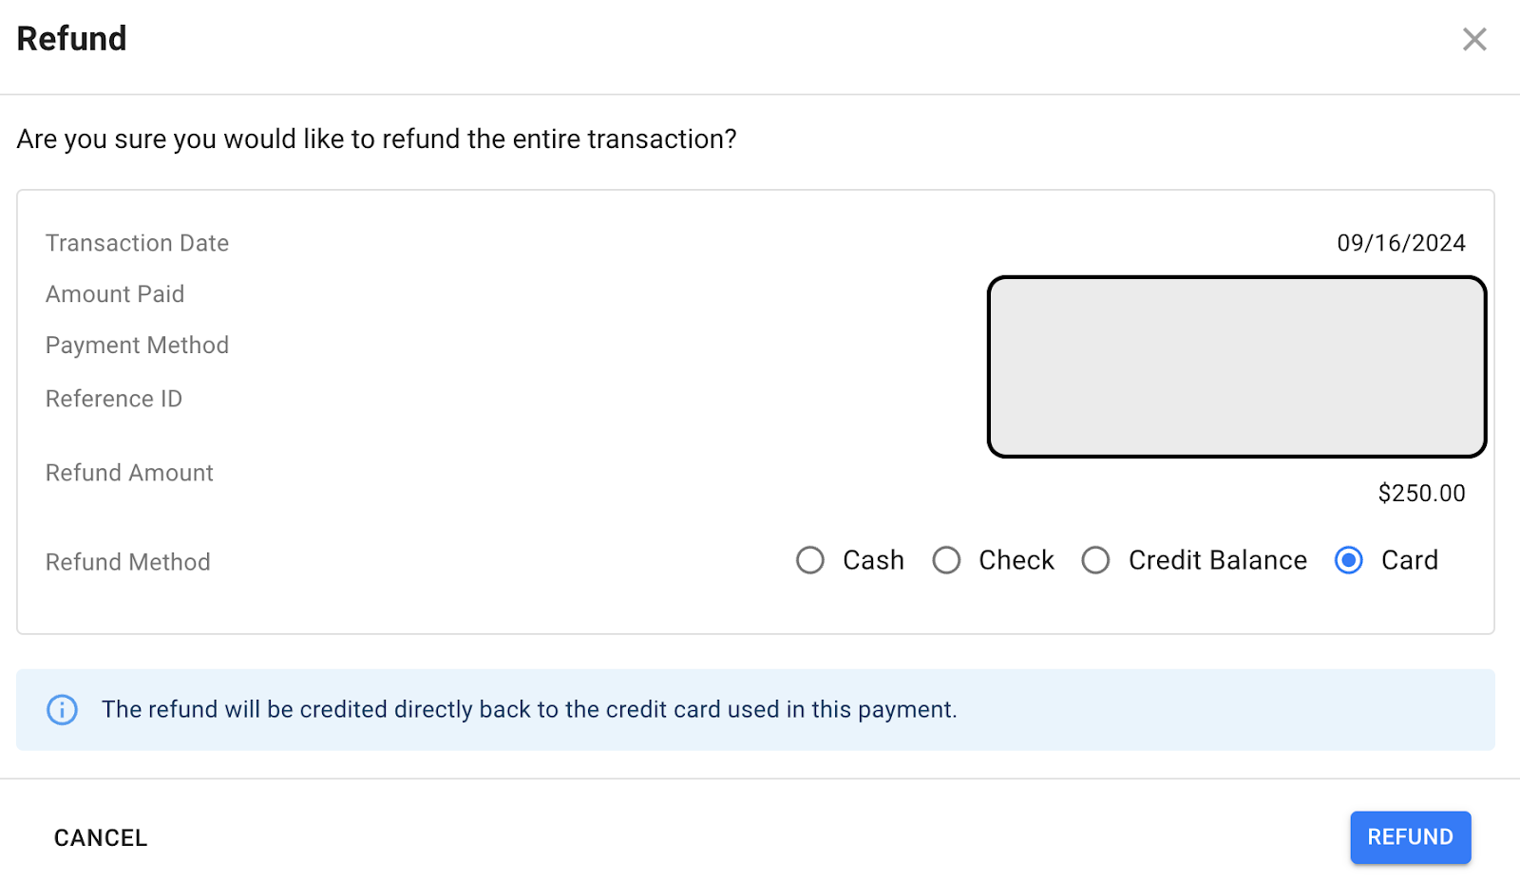
Task: Select the Cash refund method radio button
Action: (810, 560)
